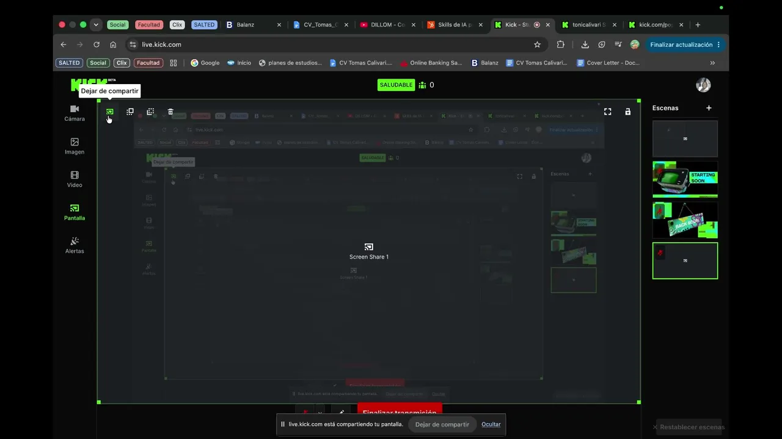The image size is (782, 439).
Task: Open the tab search dropdown arrow
Action: pos(96,25)
